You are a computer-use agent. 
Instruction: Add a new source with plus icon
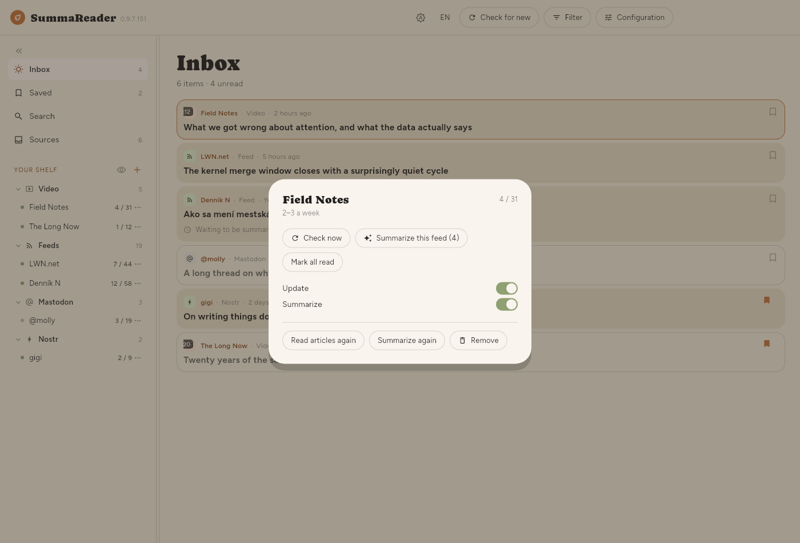click(137, 170)
